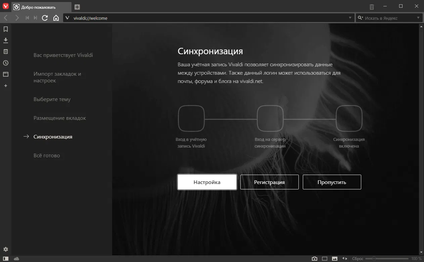Open the History panel

[x=6, y=63]
